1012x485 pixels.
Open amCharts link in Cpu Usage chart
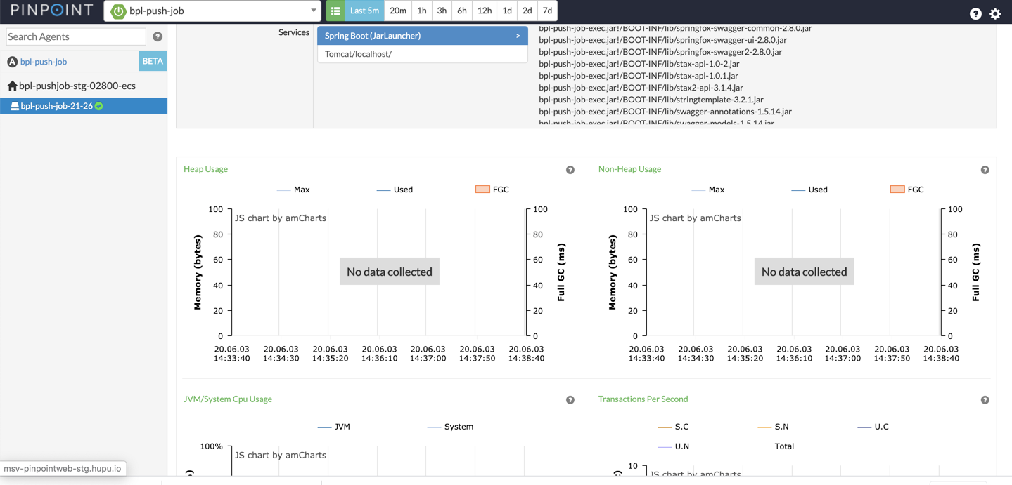pos(281,456)
